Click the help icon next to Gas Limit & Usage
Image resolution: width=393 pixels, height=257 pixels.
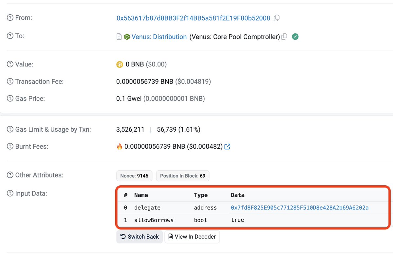point(10,130)
